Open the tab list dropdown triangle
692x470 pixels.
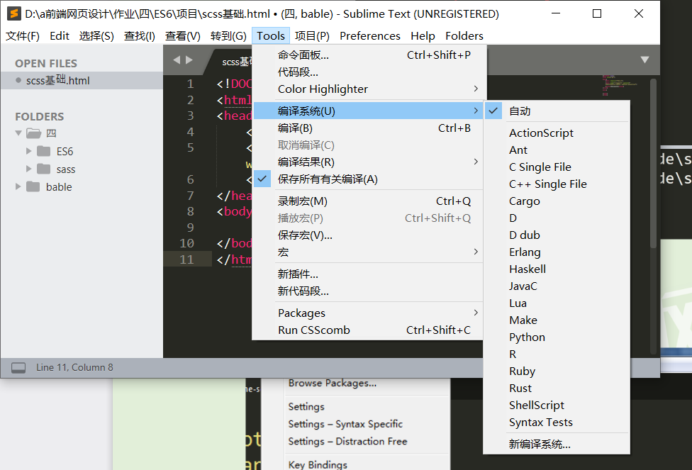[644, 60]
